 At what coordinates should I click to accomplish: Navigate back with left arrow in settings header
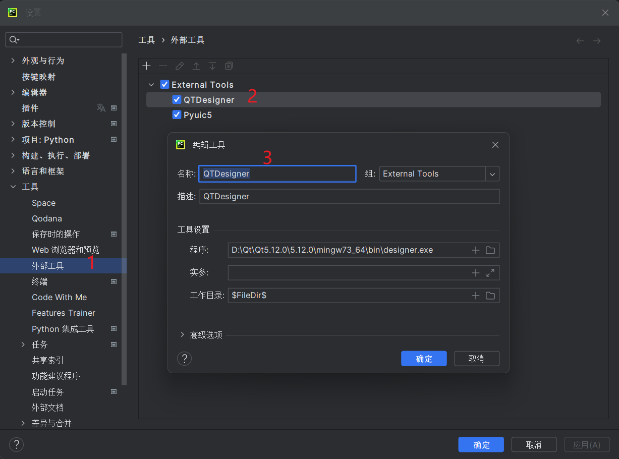tap(580, 40)
